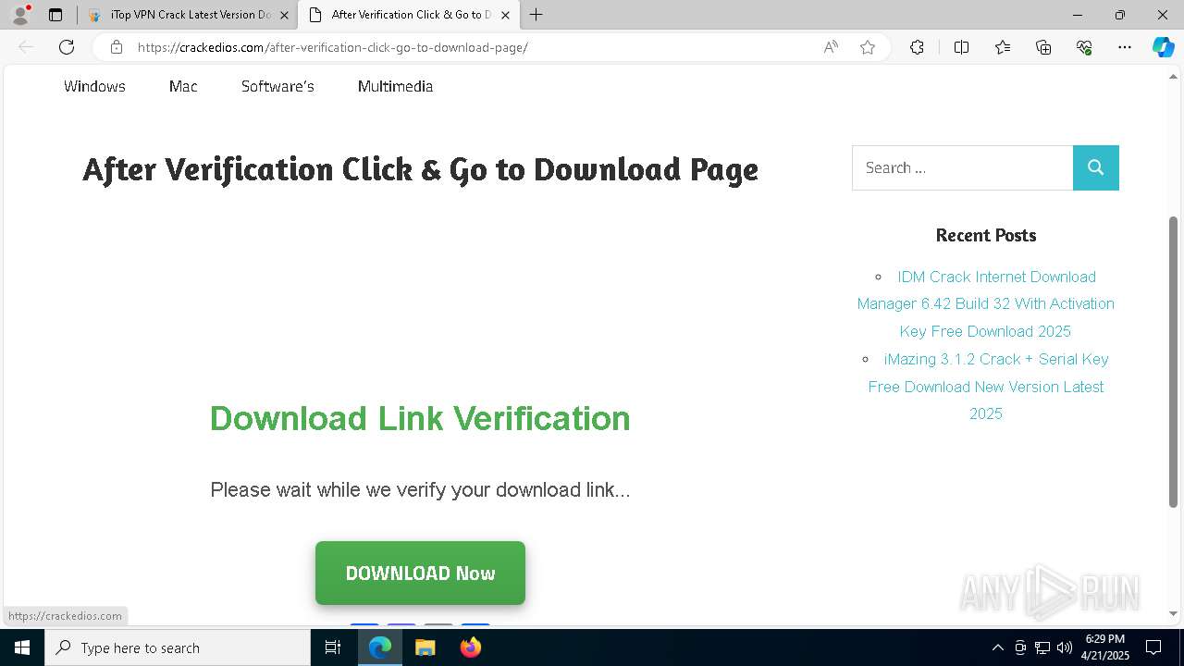Viewport: 1184px width, 666px height.
Task: Click the address bar URL
Action: (333, 47)
